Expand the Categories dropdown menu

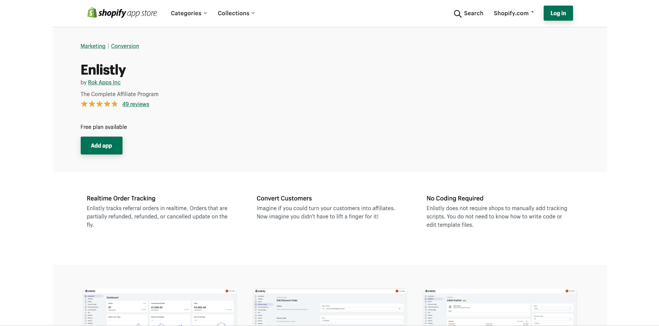pyautogui.click(x=189, y=13)
